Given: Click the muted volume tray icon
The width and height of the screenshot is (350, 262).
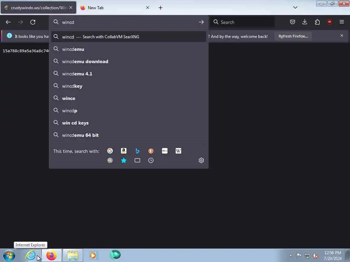Looking at the screenshot, I should click(x=315, y=256).
